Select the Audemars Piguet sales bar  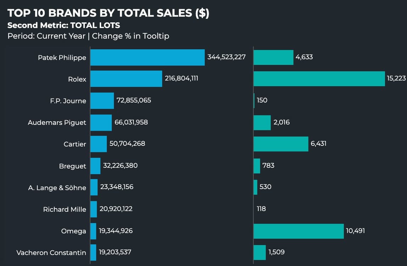(x=101, y=123)
